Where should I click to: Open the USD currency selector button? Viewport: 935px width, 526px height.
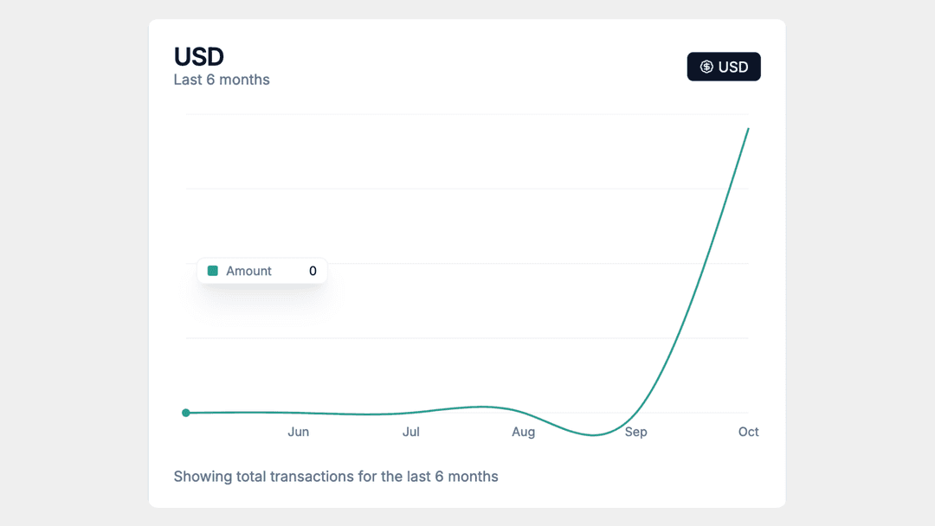click(724, 67)
